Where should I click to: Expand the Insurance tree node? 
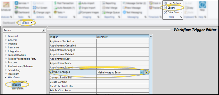(6, 47)
